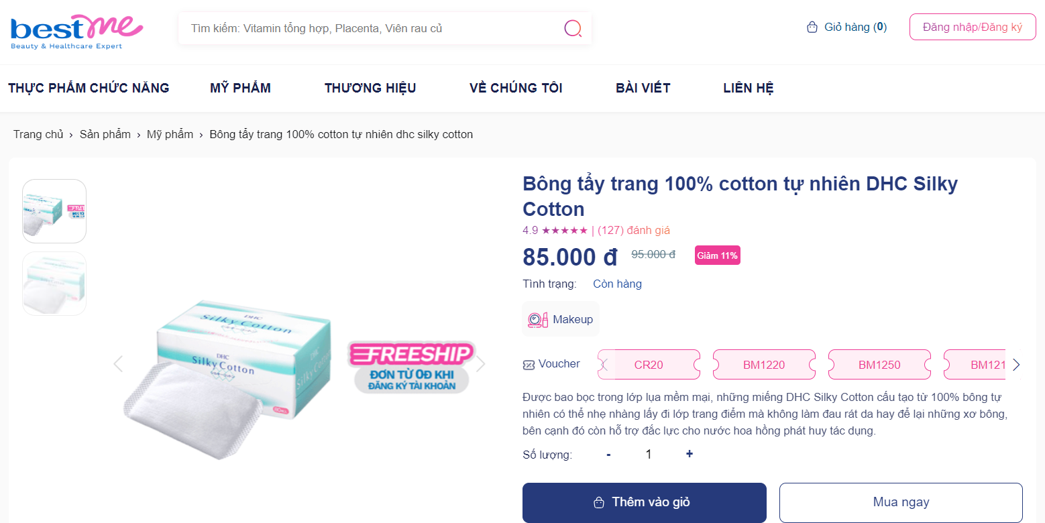Click the 4.9 star rating stars
1045x523 pixels.
pyautogui.click(x=565, y=230)
